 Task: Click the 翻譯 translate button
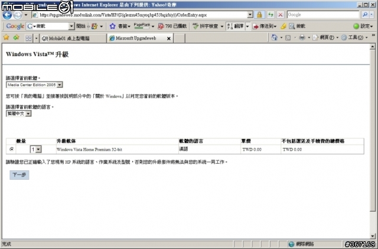click(235, 26)
